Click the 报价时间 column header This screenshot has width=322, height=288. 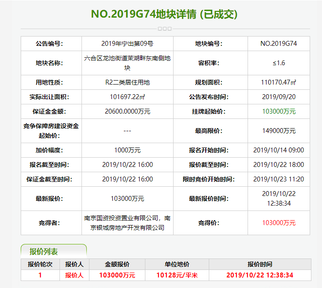click(260, 264)
